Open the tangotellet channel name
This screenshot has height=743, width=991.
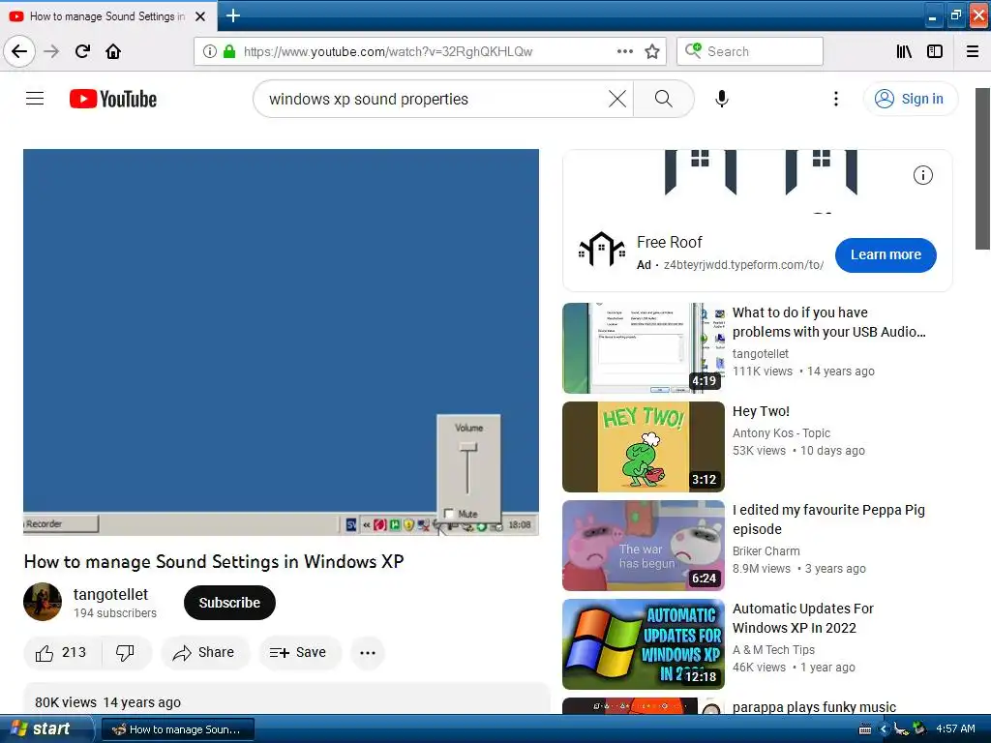click(110, 595)
